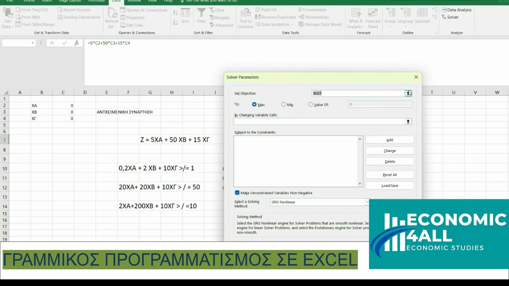Switch to the Home ribbon tab
Viewport: 509px width, 286px height.
click(29, 1)
